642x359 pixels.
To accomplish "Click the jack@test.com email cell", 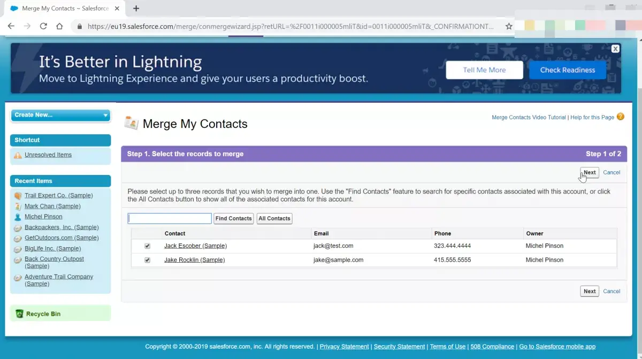I will [333, 246].
